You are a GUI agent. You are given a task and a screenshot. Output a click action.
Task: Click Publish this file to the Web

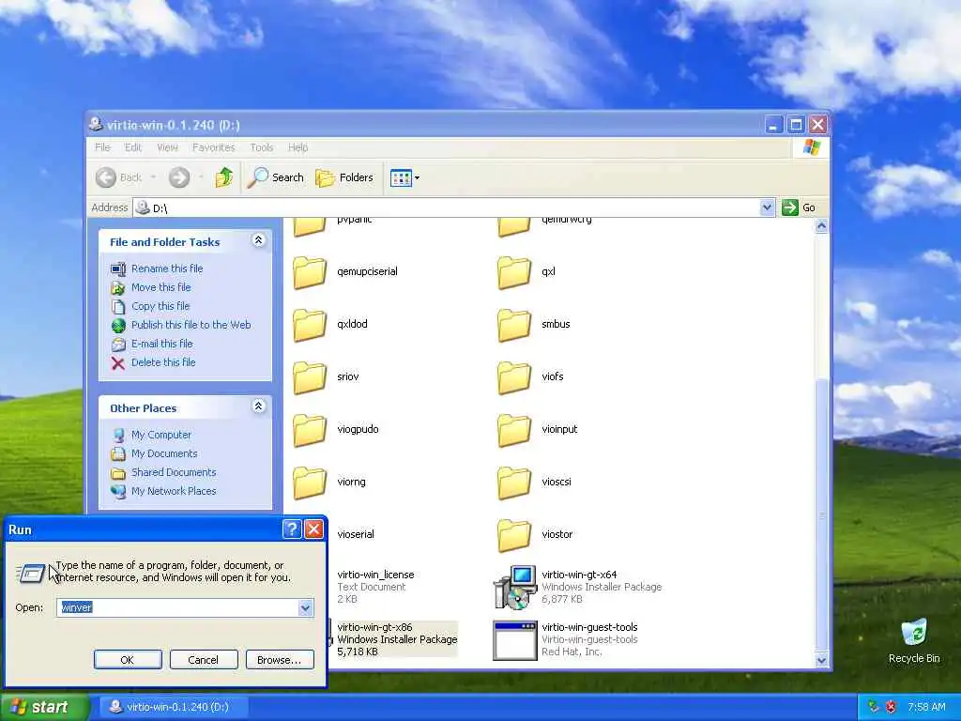coord(191,325)
